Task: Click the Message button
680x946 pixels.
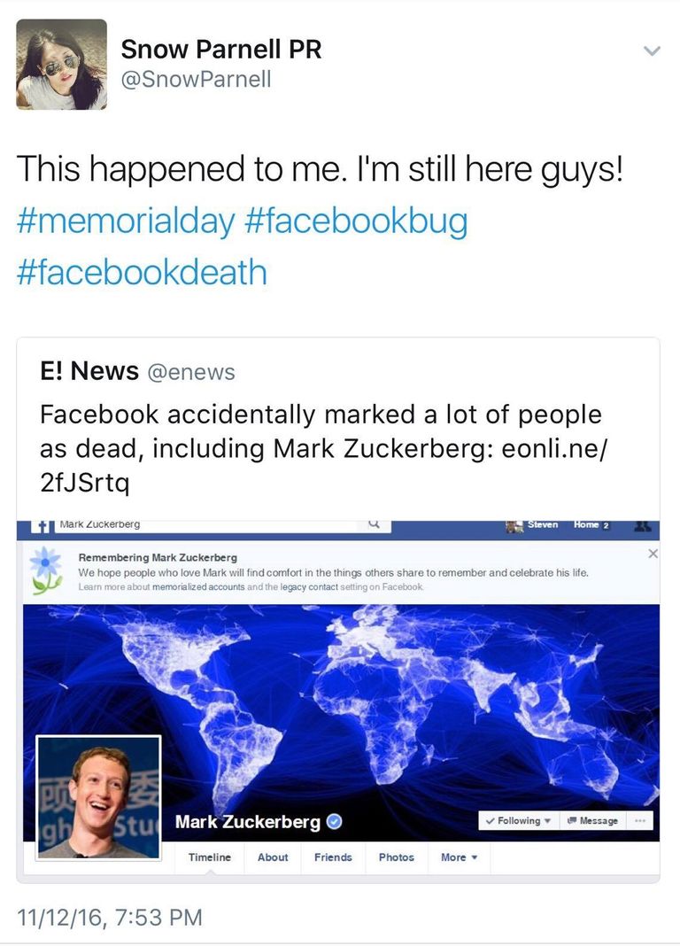Action: tap(592, 821)
